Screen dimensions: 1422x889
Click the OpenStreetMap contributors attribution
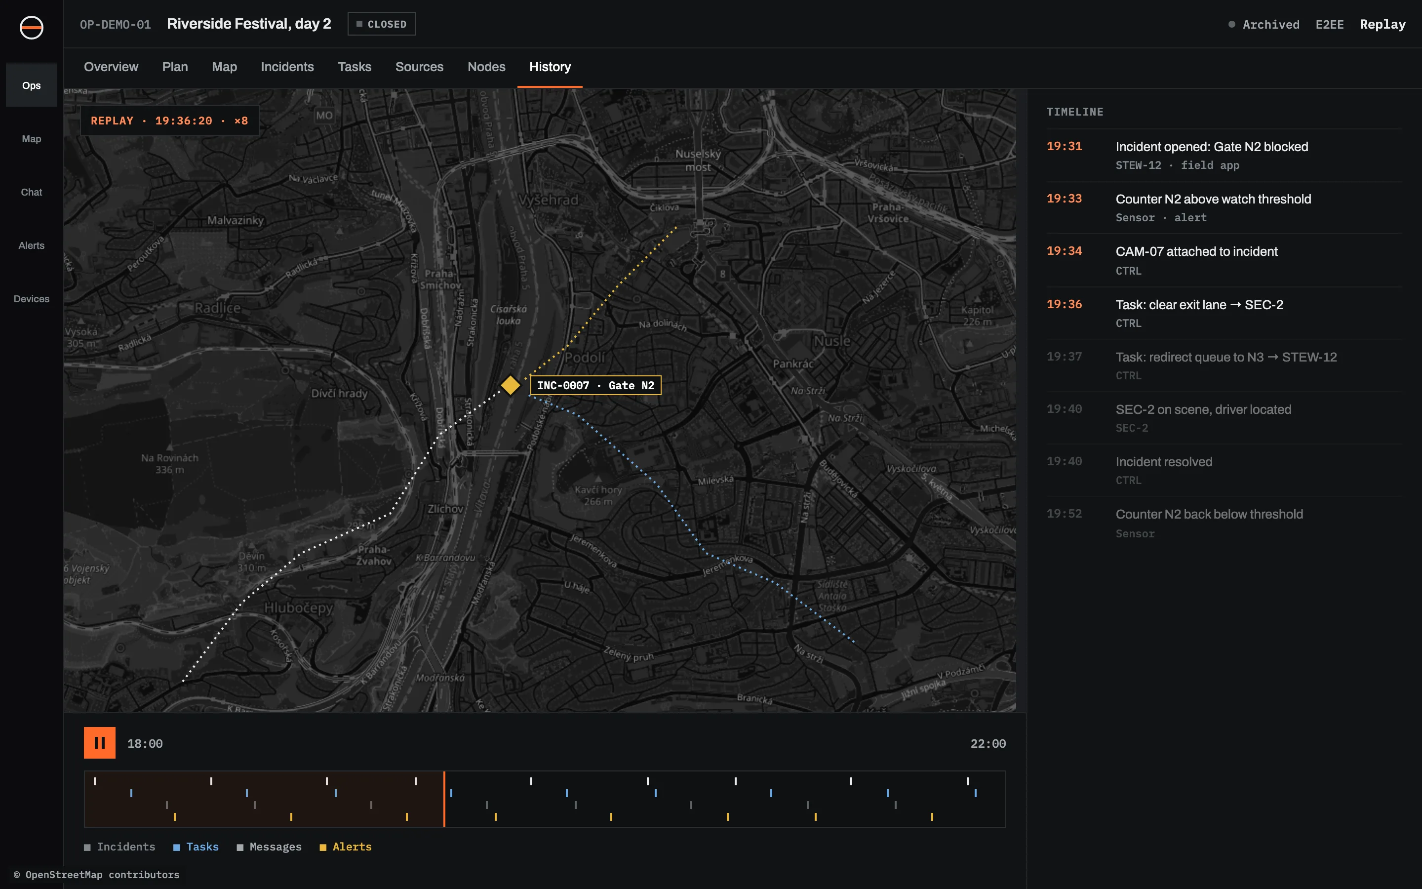click(96, 874)
